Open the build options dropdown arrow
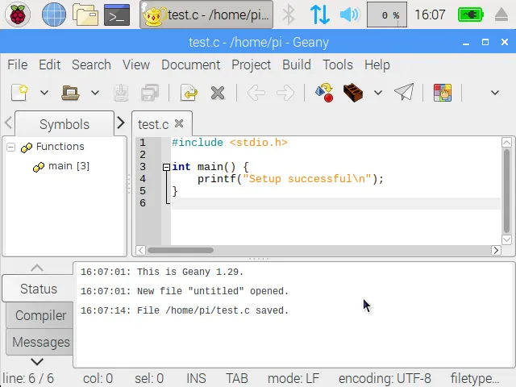The width and height of the screenshot is (516, 387). point(378,93)
